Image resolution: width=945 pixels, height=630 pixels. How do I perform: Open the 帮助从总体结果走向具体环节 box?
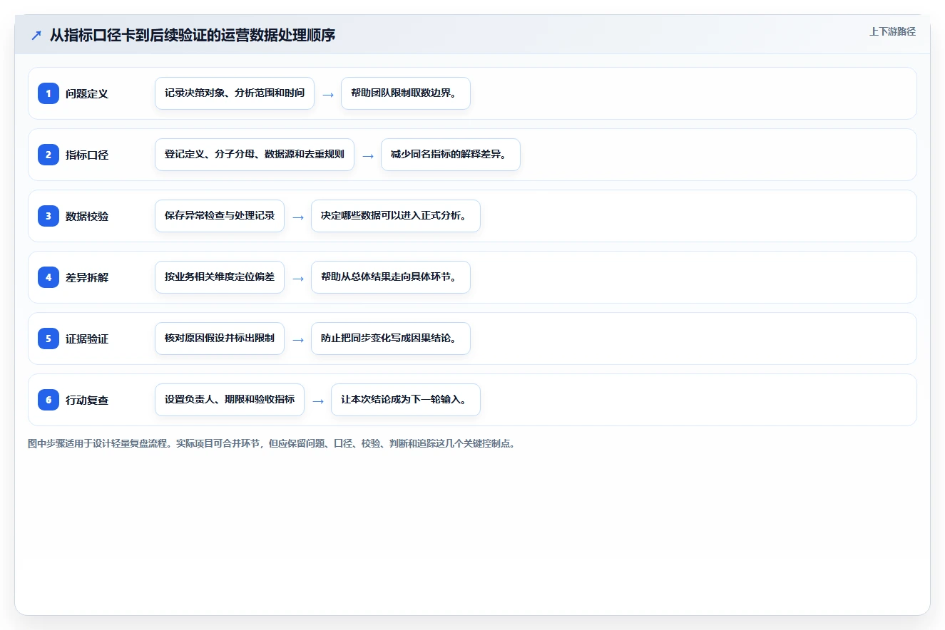coord(391,277)
